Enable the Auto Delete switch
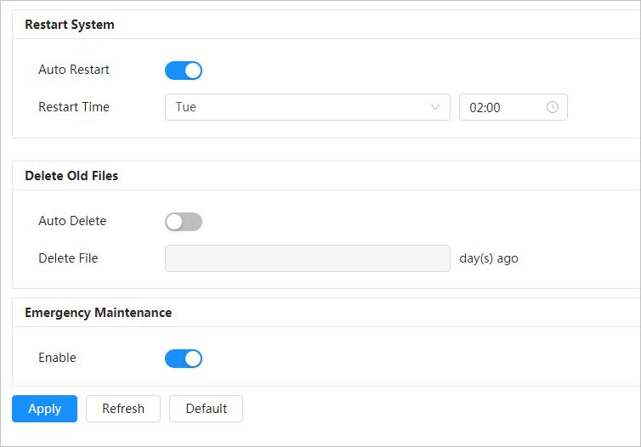 pyautogui.click(x=184, y=222)
